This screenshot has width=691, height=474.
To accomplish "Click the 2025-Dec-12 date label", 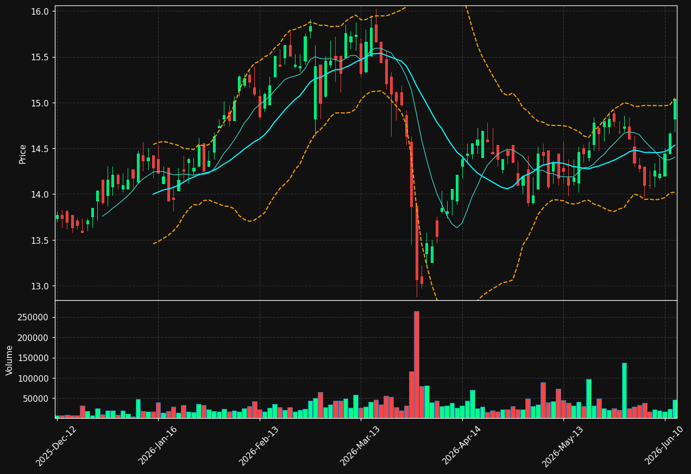I will [x=56, y=445].
